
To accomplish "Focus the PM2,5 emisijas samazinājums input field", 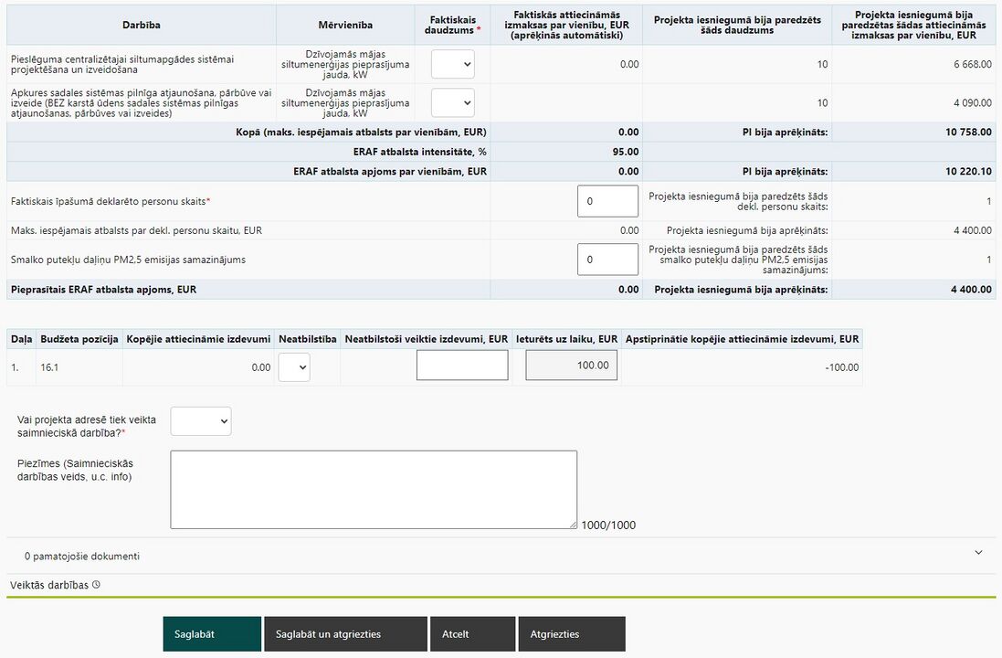I will pyautogui.click(x=607, y=259).
